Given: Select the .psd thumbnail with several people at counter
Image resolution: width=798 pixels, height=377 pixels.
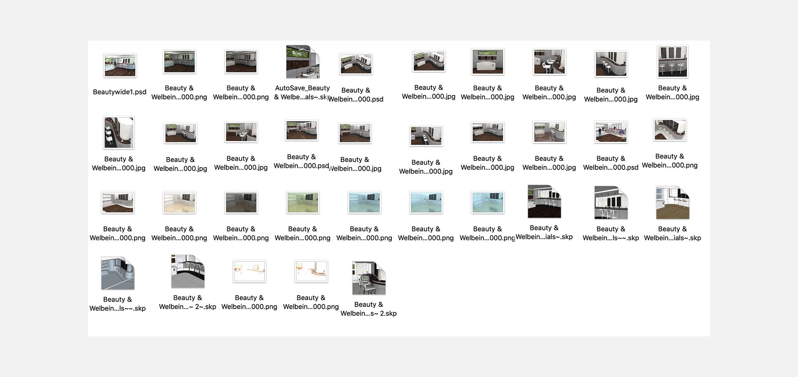Looking at the screenshot, I should tap(611, 132).
